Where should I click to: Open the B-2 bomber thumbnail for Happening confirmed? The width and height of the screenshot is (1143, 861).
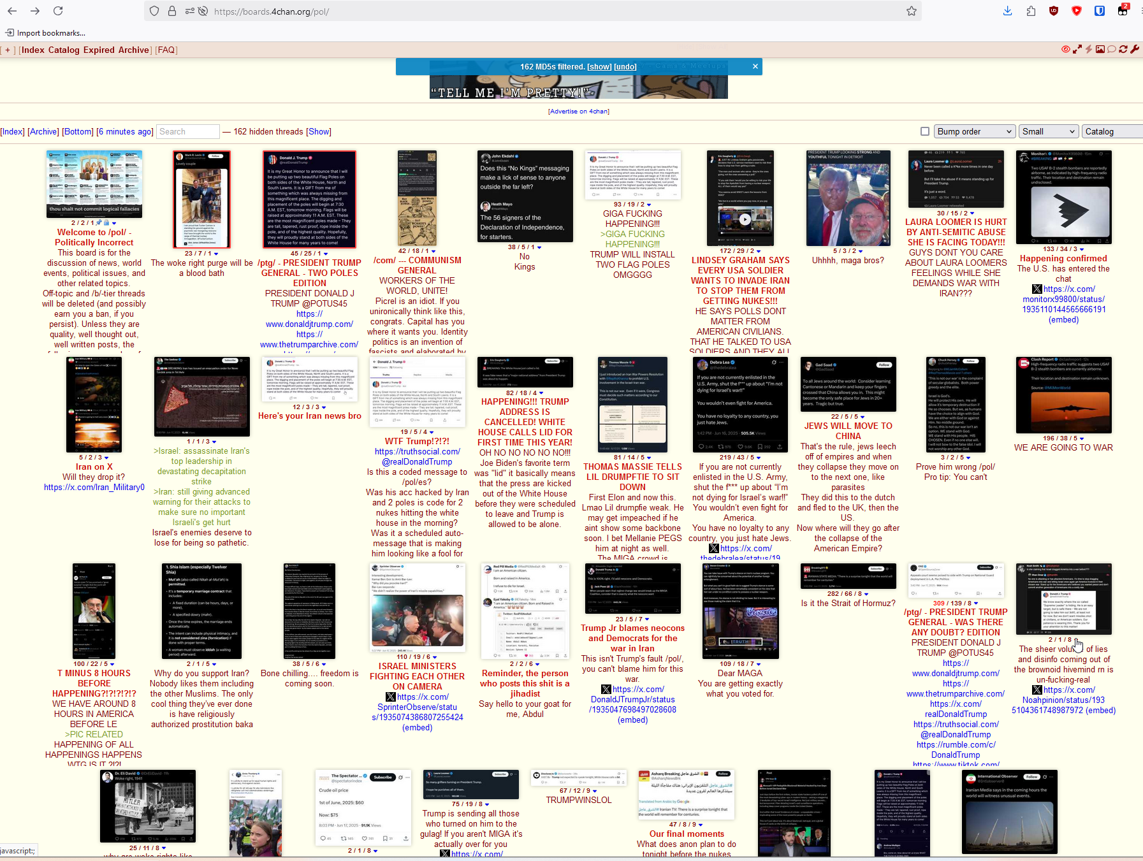tap(1063, 197)
